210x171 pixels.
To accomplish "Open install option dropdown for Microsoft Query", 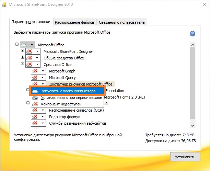I will (38, 77).
